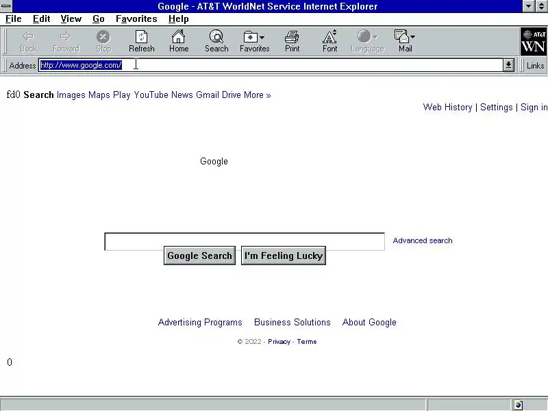
Task: Click the Google Search button
Action: 199,256
